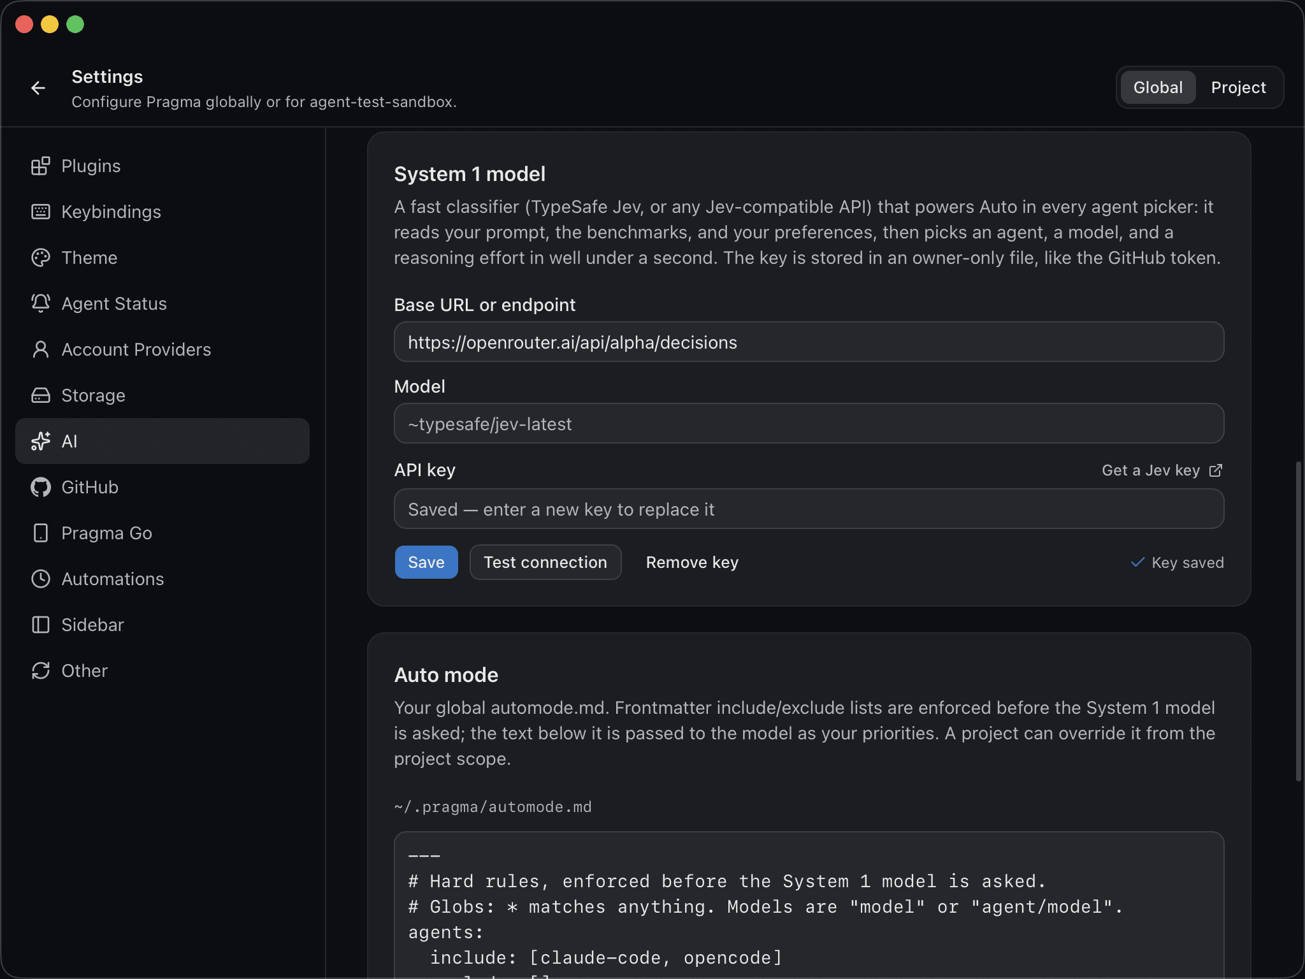Open the Theme settings page
The width and height of the screenshot is (1305, 979).
tap(162, 257)
